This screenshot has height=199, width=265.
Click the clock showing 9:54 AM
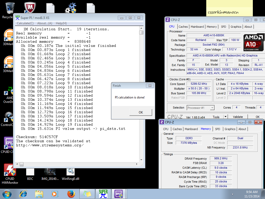[x=252, y=192]
